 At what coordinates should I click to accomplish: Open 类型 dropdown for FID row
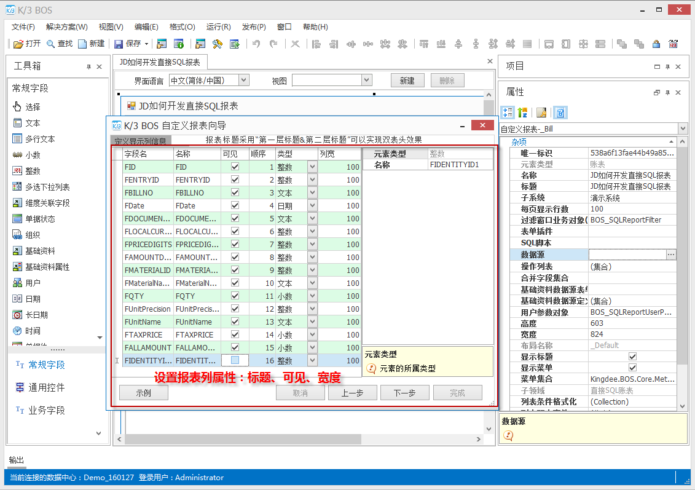click(x=313, y=167)
